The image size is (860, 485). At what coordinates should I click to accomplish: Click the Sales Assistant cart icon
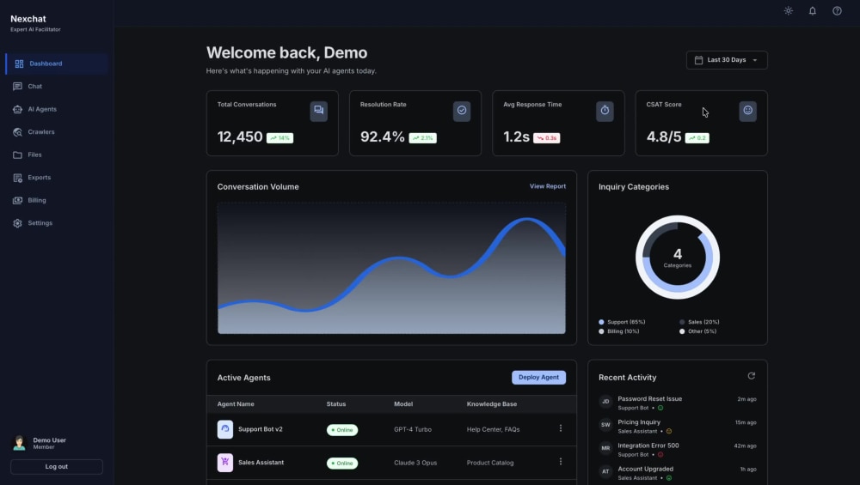tap(224, 463)
